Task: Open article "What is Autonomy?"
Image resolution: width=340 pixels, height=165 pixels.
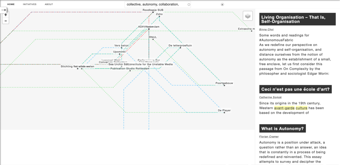Action: [x=283, y=129]
